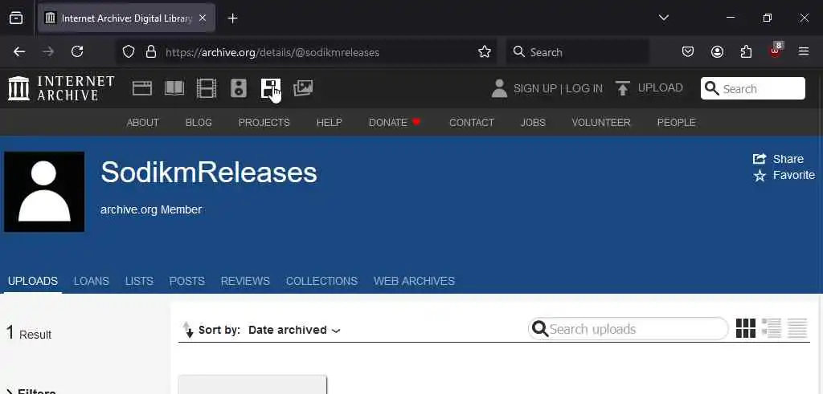Open the Audio speaker icon

[238, 88]
